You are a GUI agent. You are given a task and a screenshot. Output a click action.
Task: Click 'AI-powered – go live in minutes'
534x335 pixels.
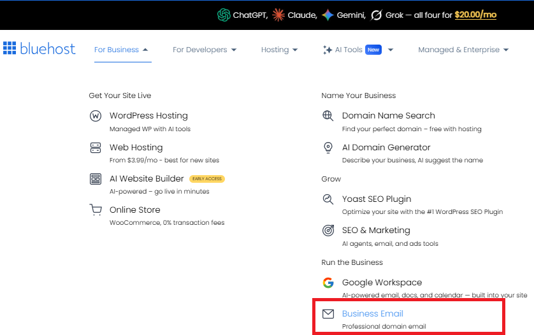[159, 191]
